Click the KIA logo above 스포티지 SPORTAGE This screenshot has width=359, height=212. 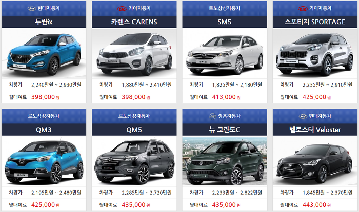pyautogui.click(x=303, y=9)
